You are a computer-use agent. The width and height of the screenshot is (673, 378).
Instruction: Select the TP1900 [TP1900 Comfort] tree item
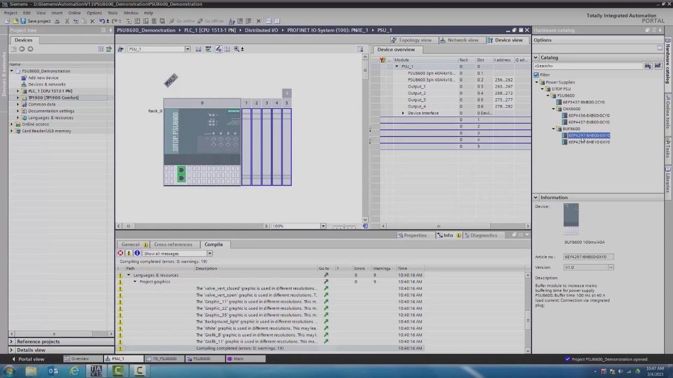tap(53, 98)
